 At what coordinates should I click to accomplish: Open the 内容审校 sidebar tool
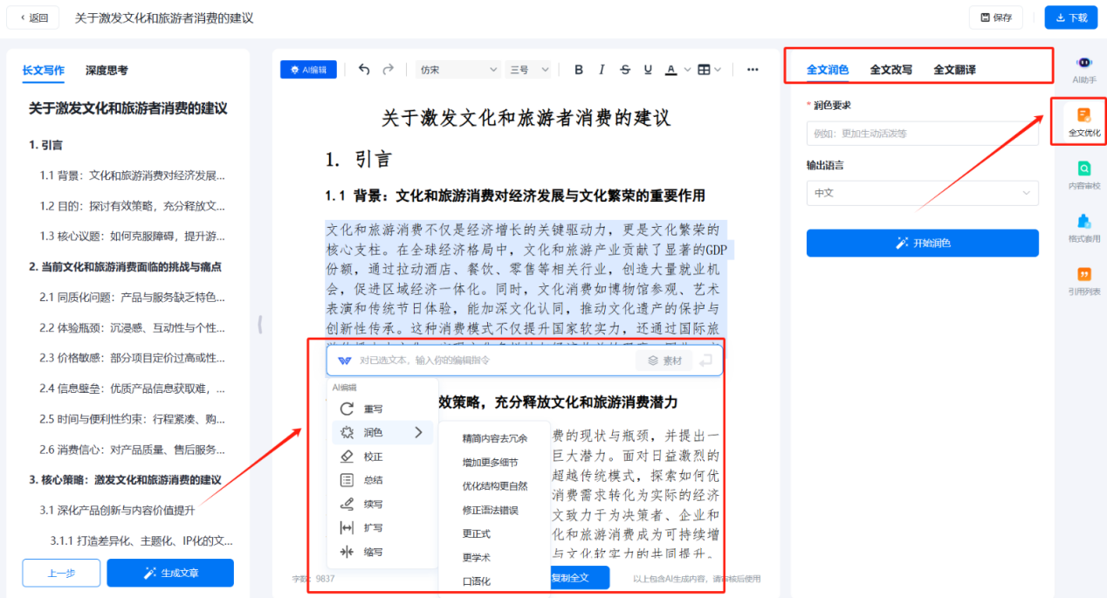(x=1083, y=175)
